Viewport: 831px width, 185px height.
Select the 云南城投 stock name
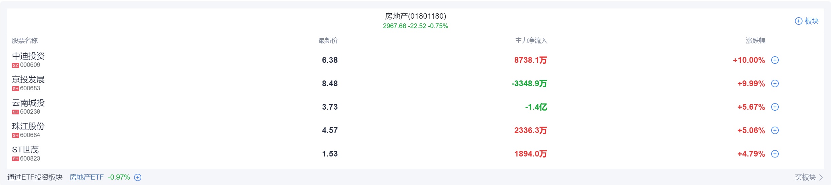pyautogui.click(x=28, y=103)
